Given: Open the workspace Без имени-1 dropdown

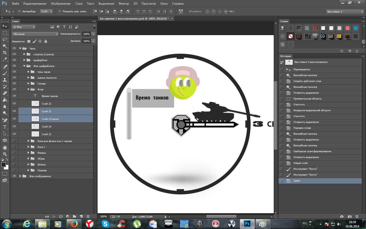Looking at the screenshot, I should [x=345, y=12].
